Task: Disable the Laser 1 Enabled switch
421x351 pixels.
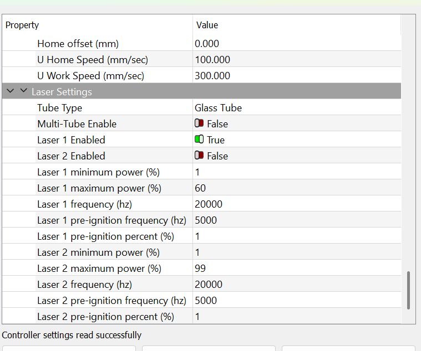Action: [199, 140]
